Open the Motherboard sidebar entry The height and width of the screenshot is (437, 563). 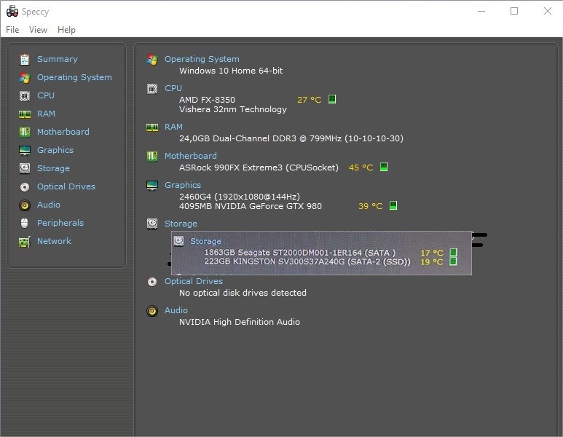coord(63,132)
